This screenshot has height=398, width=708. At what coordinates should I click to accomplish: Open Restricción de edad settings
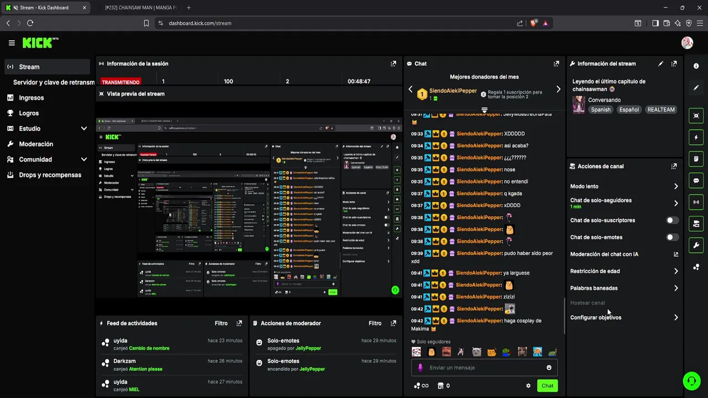pyautogui.click(x=624, y=271)
